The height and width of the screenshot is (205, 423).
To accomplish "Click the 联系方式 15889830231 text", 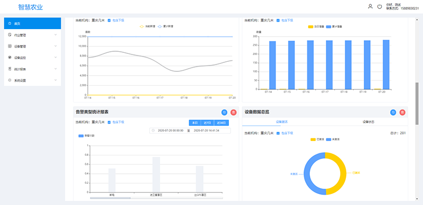I will pos(402,8).
